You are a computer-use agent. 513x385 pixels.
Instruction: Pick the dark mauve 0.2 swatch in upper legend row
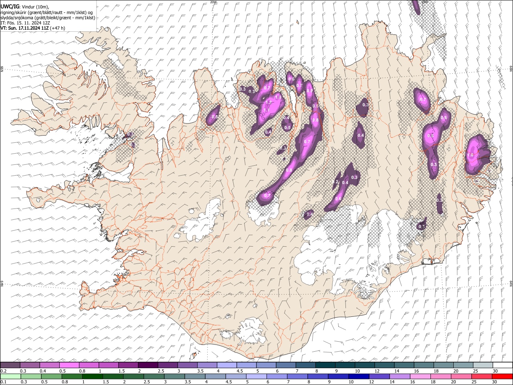point(10,365)
